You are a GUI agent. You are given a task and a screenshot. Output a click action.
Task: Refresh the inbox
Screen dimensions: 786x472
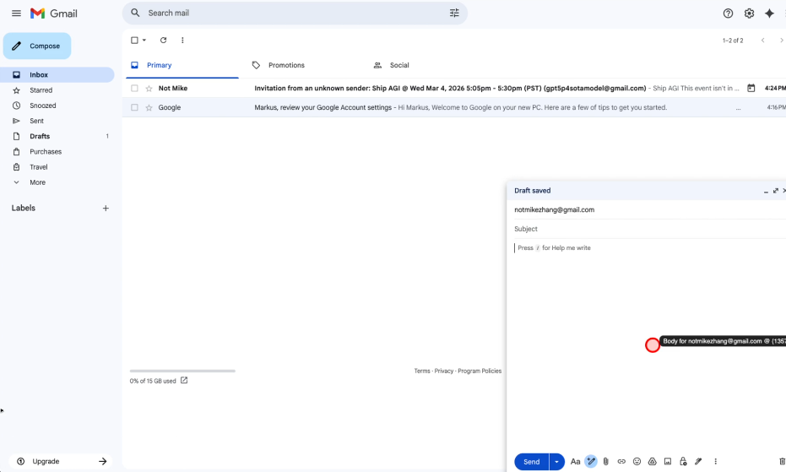coord(163,41)
